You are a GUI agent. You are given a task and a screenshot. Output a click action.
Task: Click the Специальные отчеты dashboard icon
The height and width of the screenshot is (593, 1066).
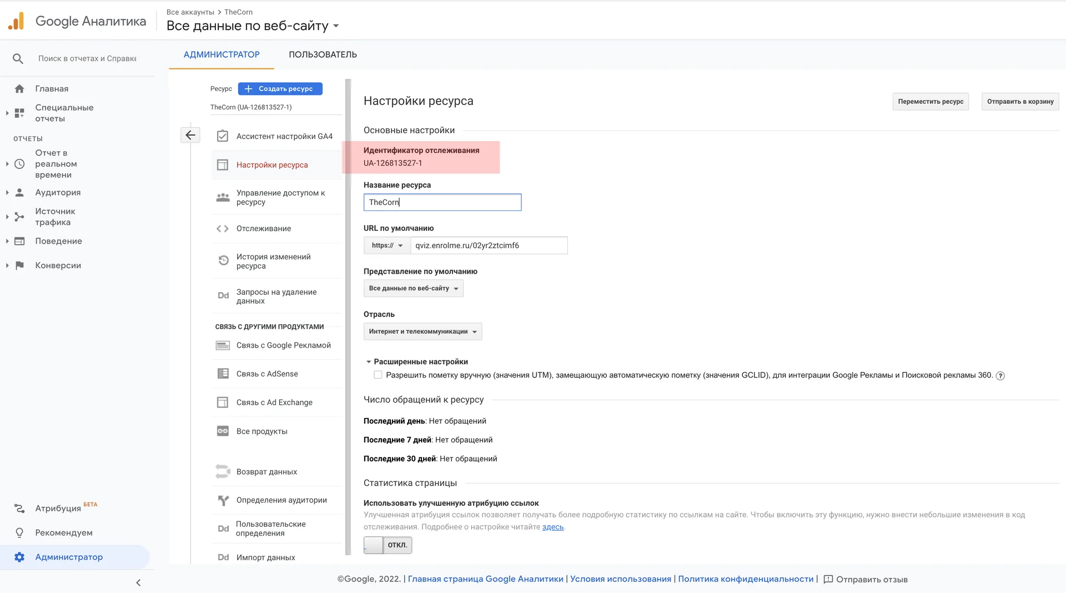point(19,113)
